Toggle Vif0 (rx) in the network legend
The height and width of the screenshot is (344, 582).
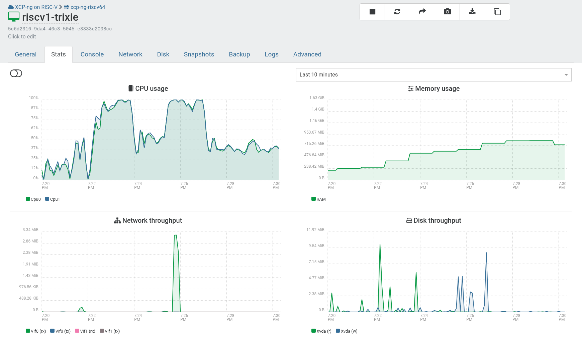pyautogui.click(x=36, y=331)
